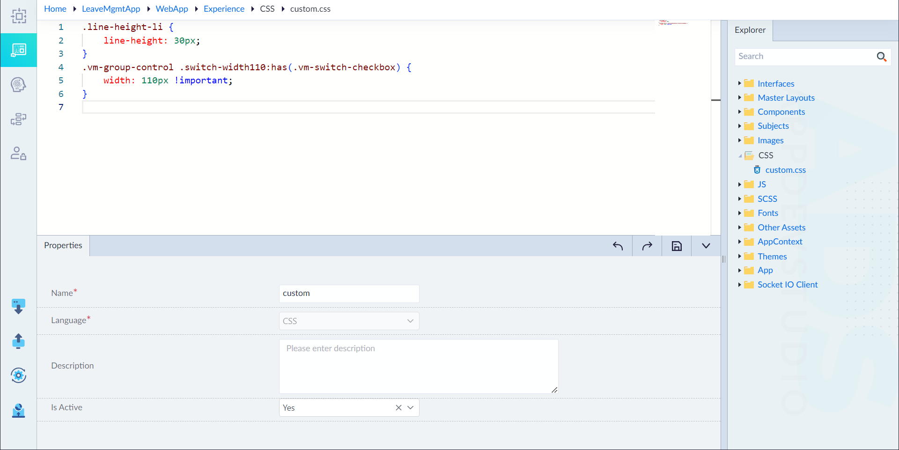This screenshot has height=450, width=899.
Task: Expand the Themes folder
Action: (740, 256)
